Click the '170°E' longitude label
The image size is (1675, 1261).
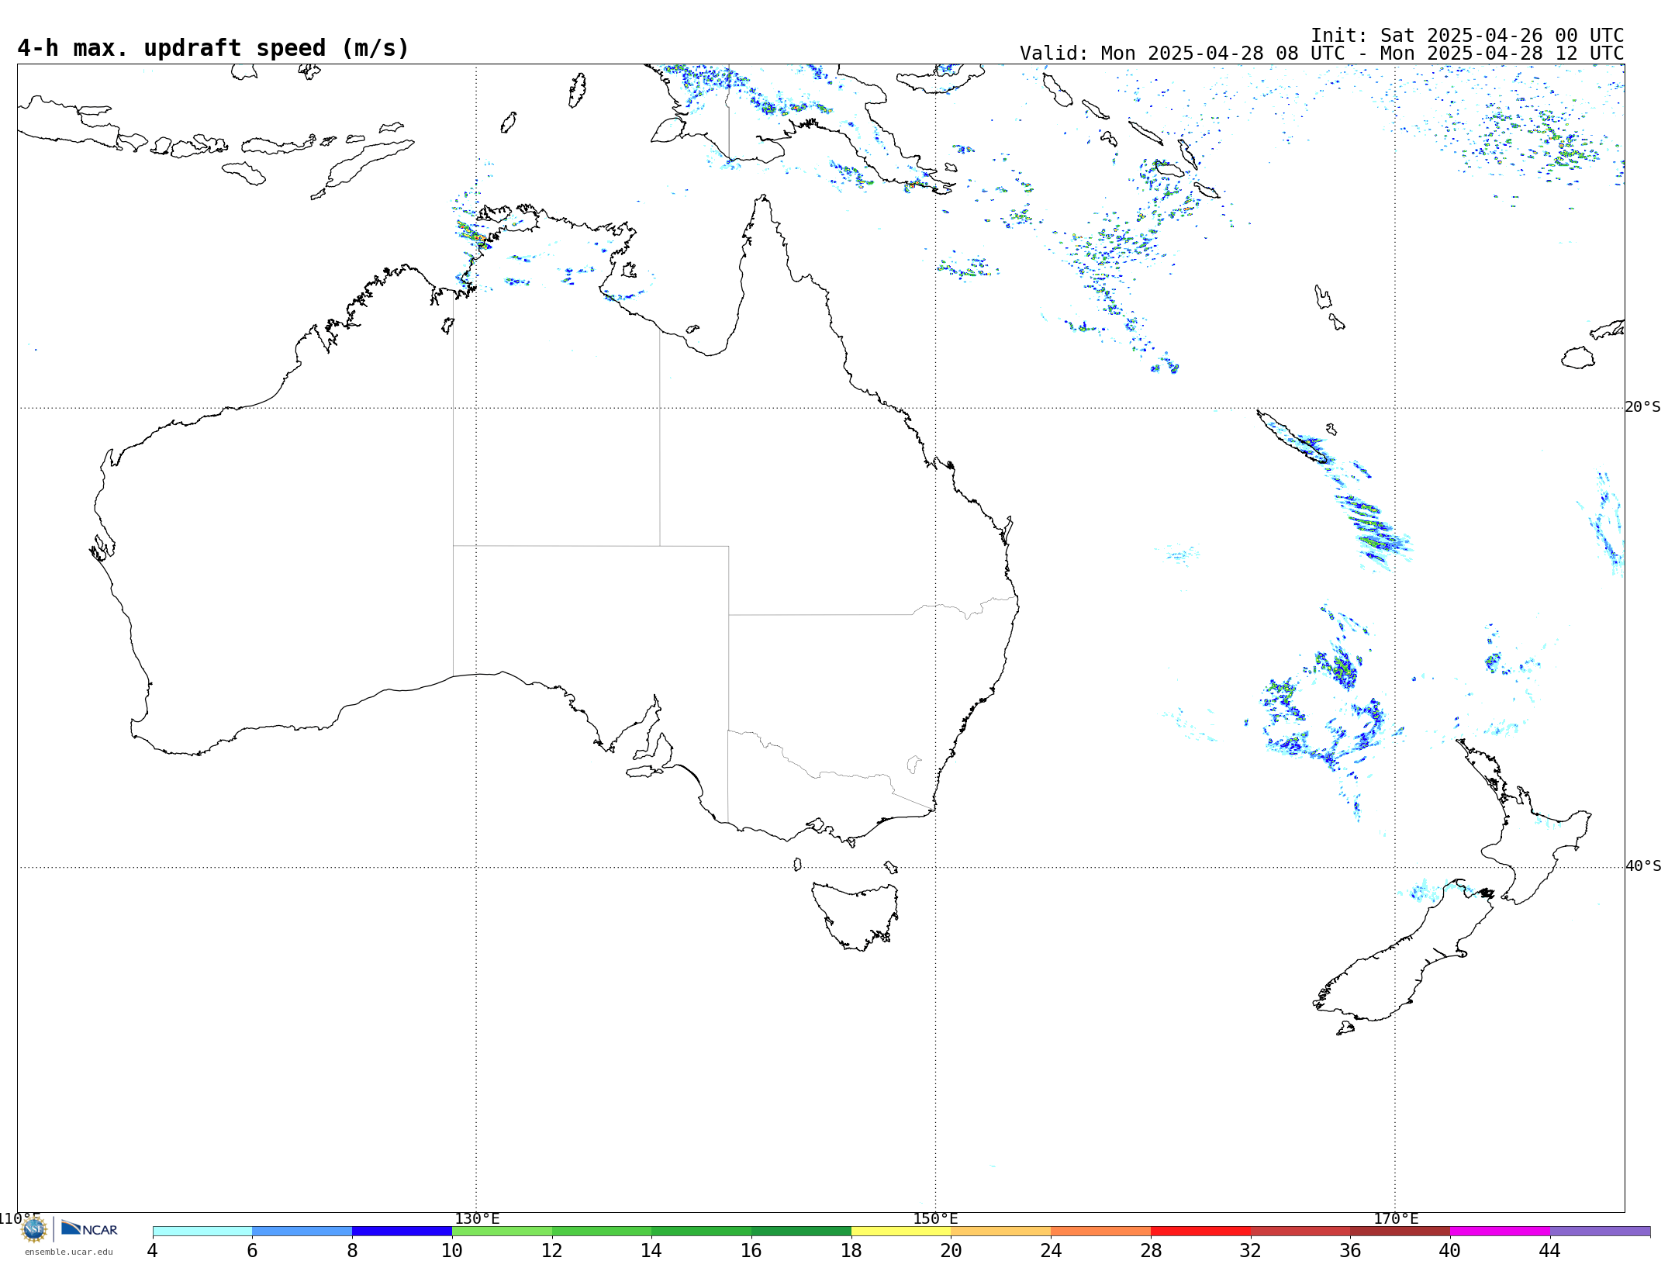tap(1396, 1219)
